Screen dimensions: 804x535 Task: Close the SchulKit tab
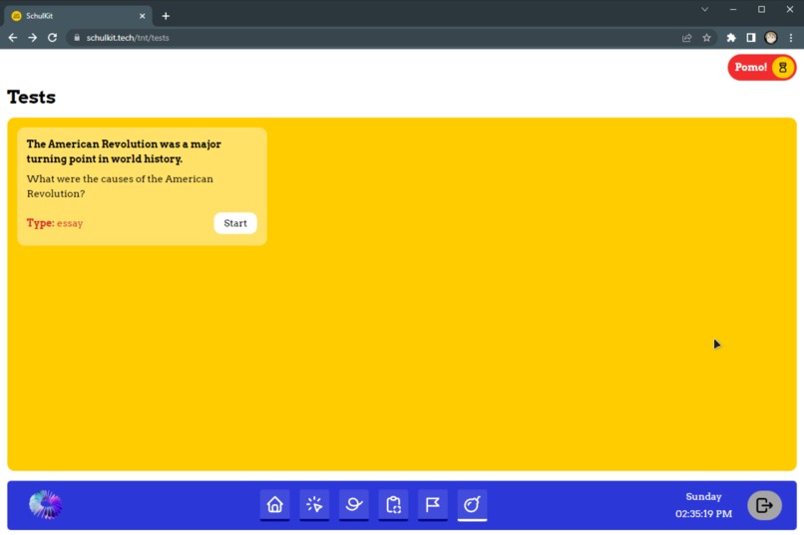(x=142, y=16)
